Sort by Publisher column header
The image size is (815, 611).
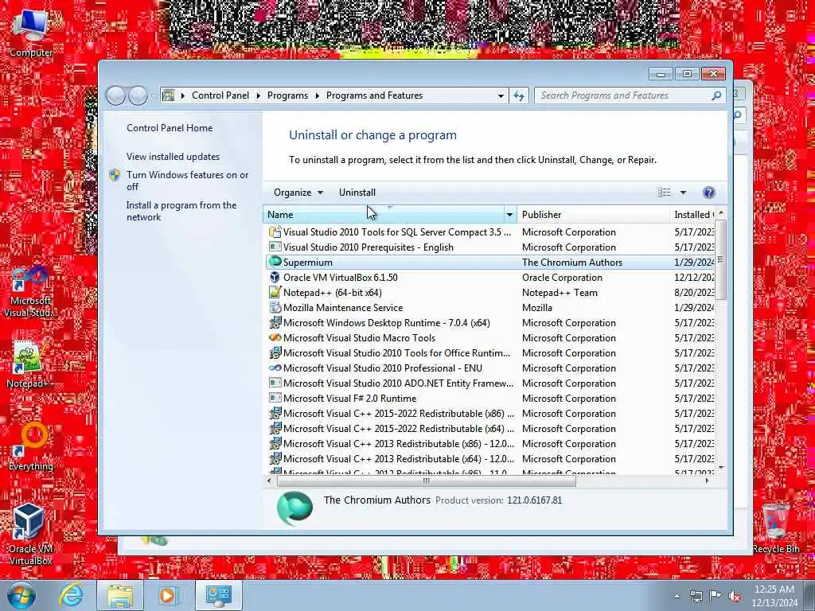(x=594, y=215)
